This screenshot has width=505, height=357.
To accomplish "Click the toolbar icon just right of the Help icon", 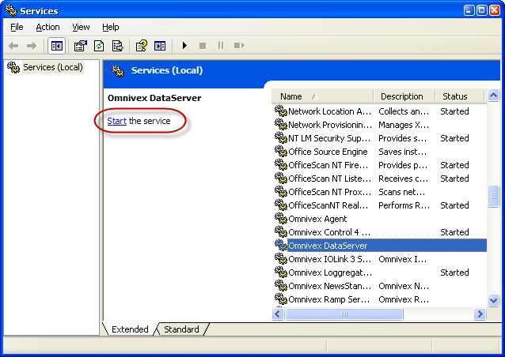I will 160,46.
